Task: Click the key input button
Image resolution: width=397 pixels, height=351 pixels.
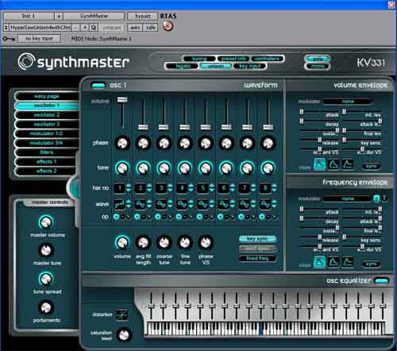Action: [x=250, y=66]
